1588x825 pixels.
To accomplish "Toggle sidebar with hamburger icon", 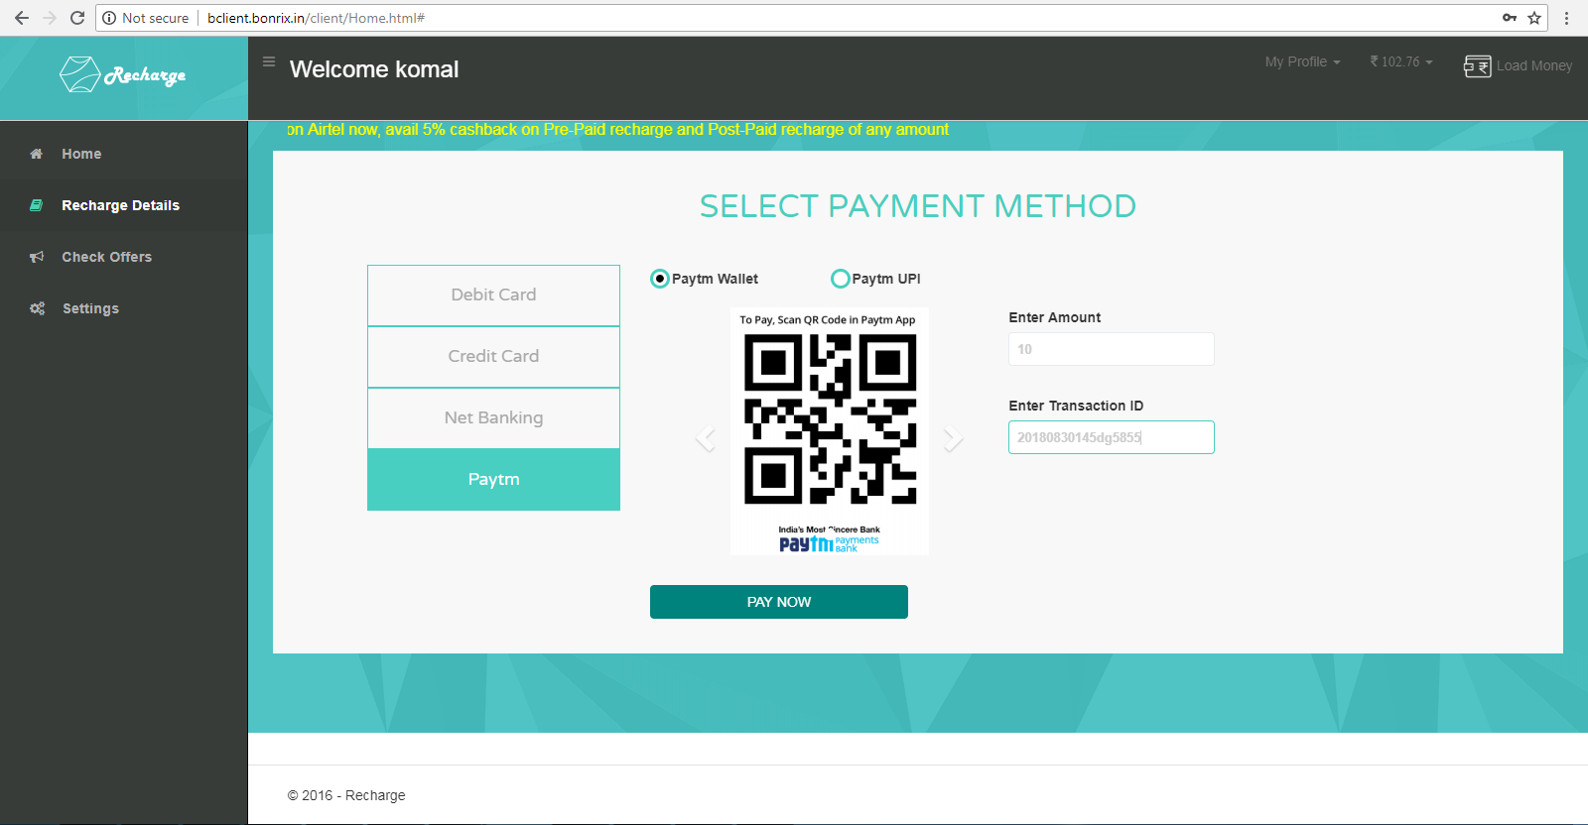I will [x=269, y=61].
